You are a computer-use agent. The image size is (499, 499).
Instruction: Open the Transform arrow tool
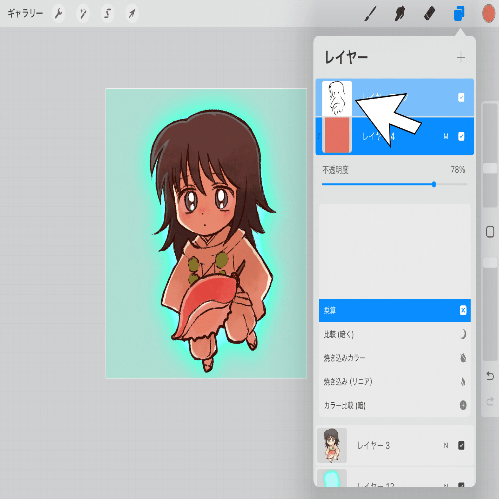point(132,14)
